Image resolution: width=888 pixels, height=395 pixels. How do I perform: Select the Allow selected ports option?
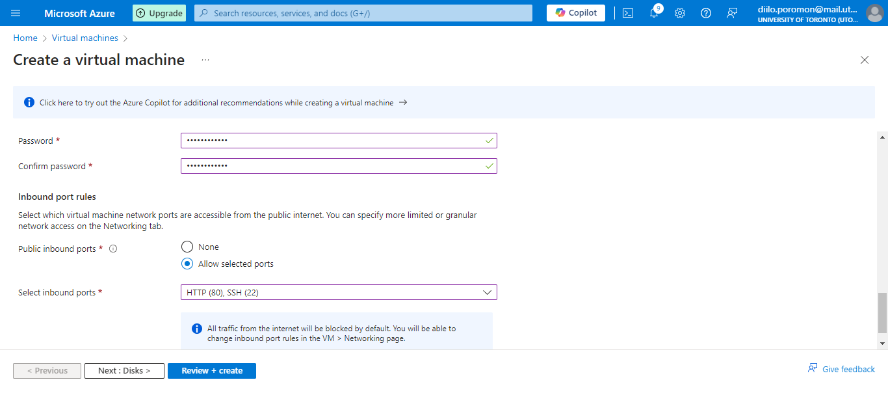(187, 264)
